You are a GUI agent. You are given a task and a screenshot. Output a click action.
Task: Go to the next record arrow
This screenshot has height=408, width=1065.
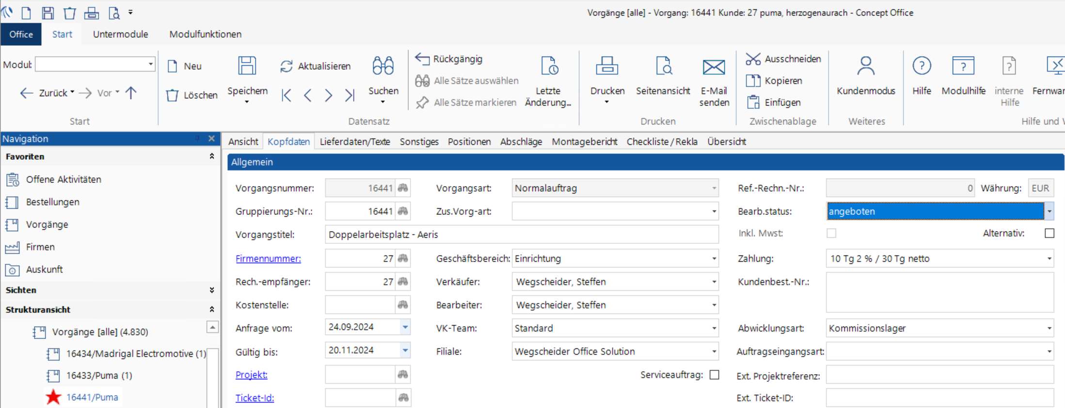[x=329, y=95]
